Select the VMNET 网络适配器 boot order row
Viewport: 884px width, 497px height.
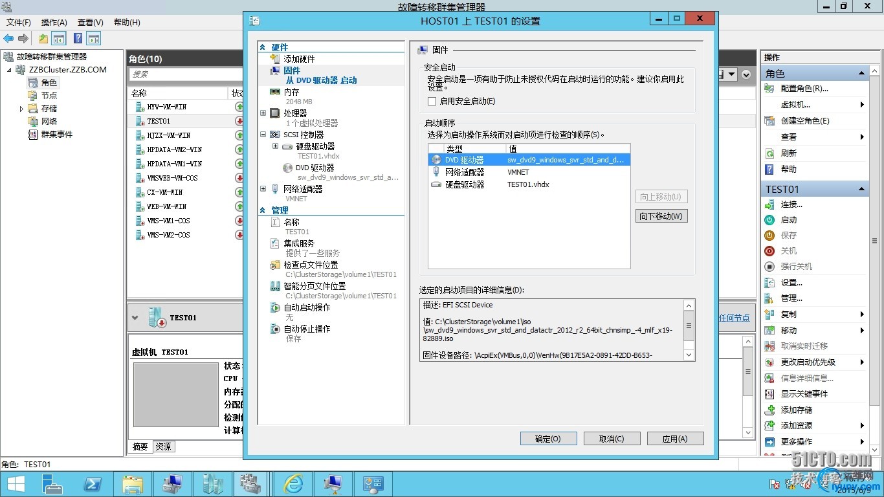pos(529,172)
